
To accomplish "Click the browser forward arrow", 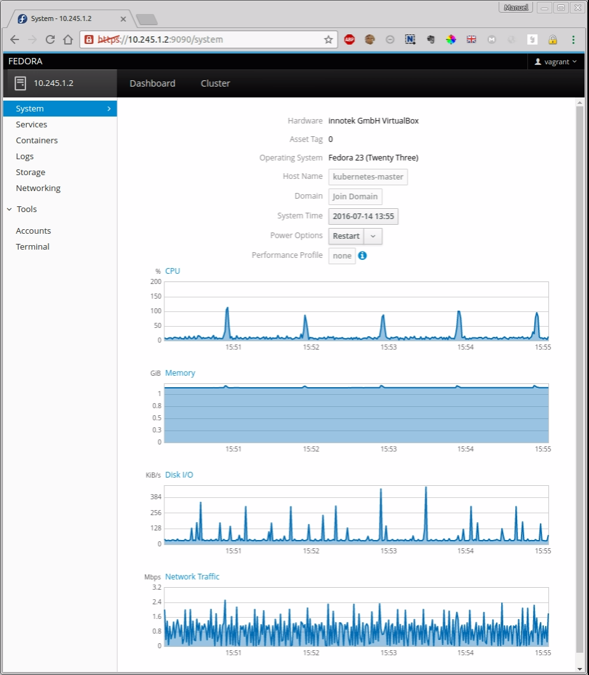I will 32,39.
